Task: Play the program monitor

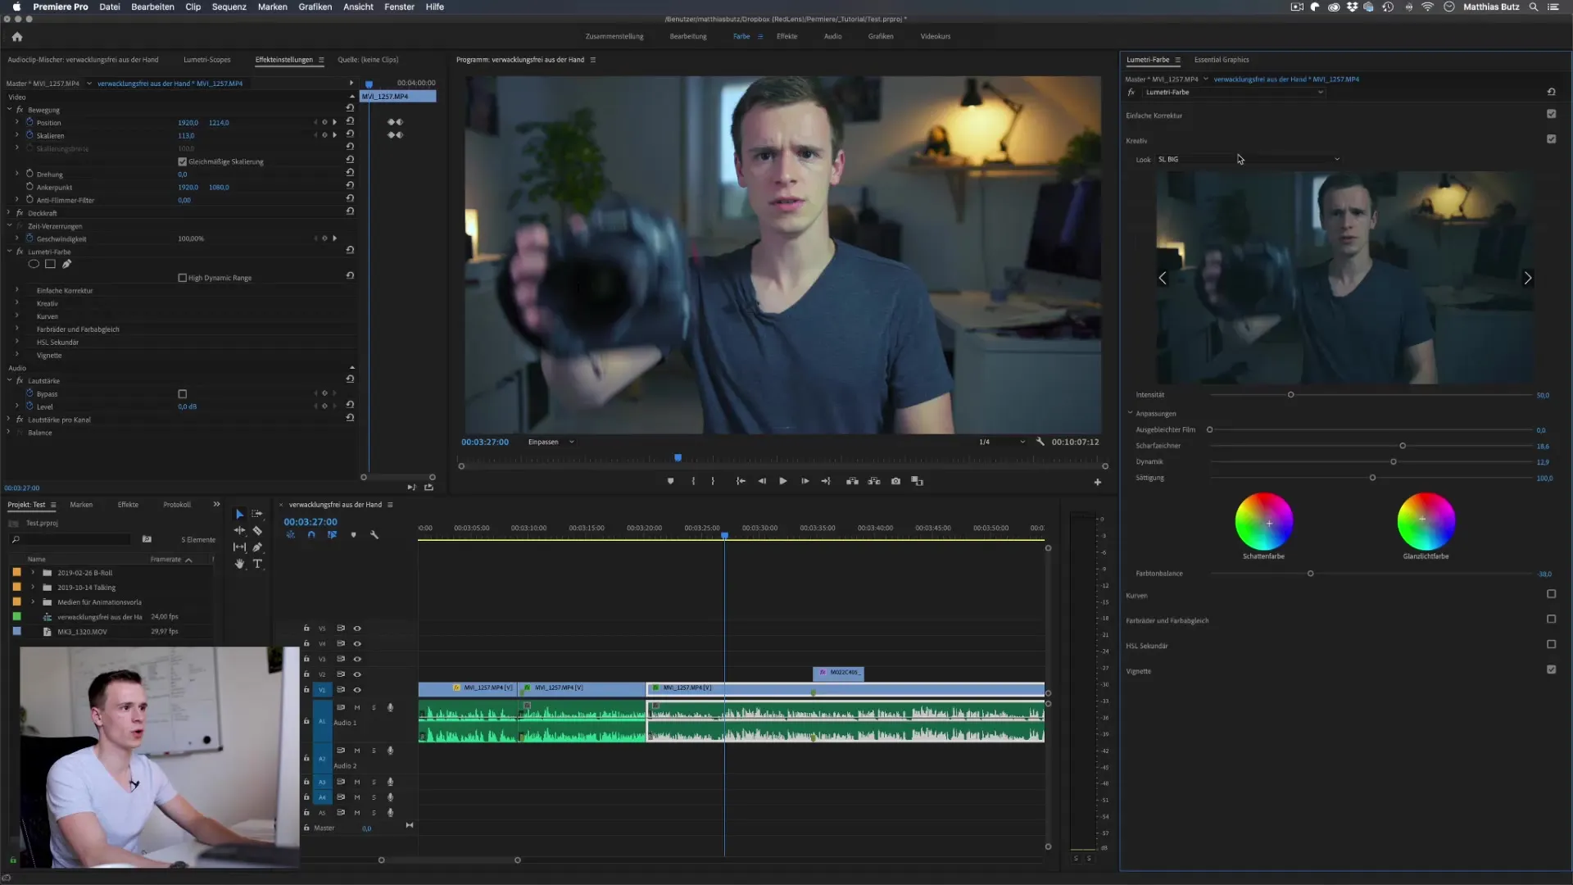Action: [783, 481]
